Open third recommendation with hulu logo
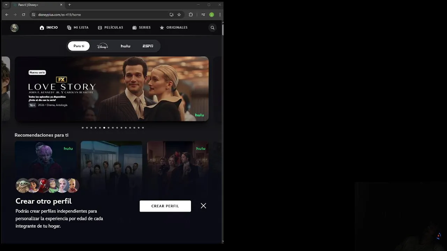The image size is (447, 251). (x=178, y=158)
